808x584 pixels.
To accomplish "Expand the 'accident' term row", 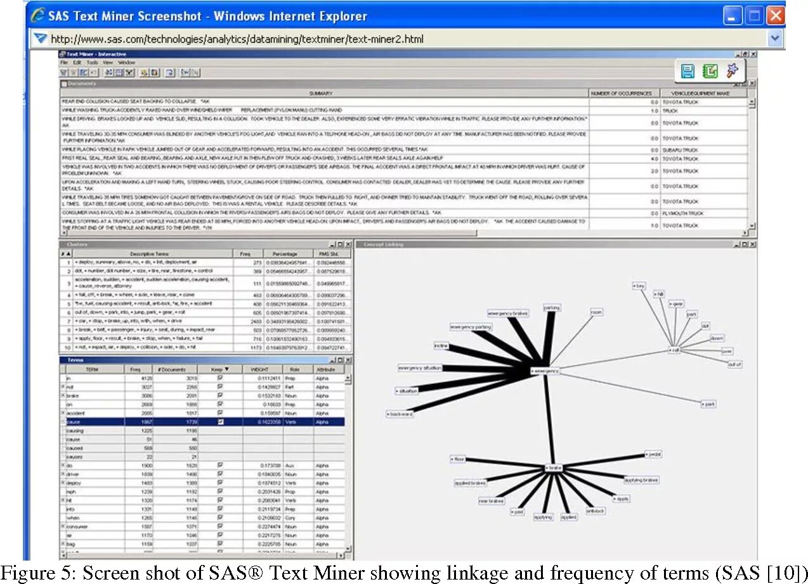I will point(63,413).
